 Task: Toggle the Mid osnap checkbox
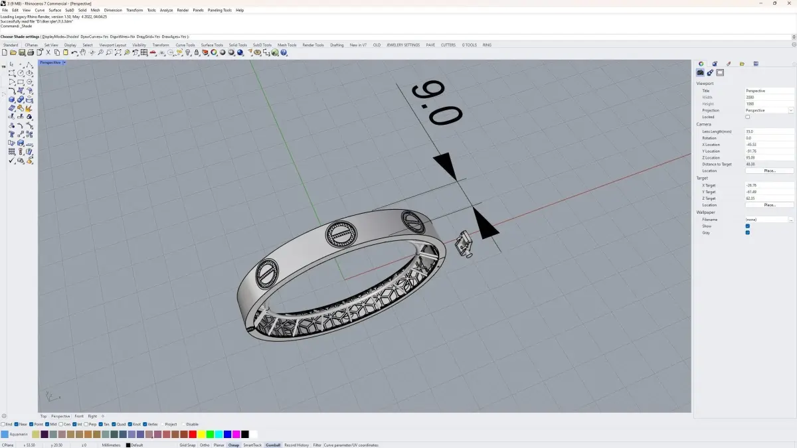pyautogui.click(x=47, y=424)
